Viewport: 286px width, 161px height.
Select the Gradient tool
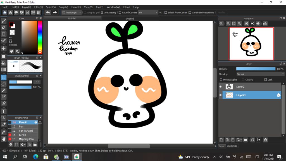3,69
